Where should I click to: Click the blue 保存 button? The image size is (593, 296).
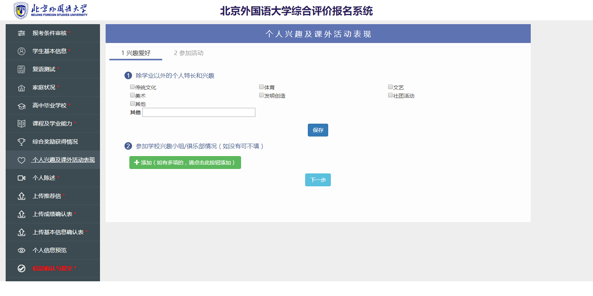click(318, 130)
